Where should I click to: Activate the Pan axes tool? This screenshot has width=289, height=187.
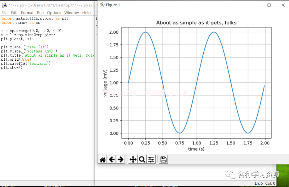click(x=133, y=159)
